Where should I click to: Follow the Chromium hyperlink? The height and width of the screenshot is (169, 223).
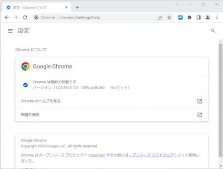click(x=97, y=155)
